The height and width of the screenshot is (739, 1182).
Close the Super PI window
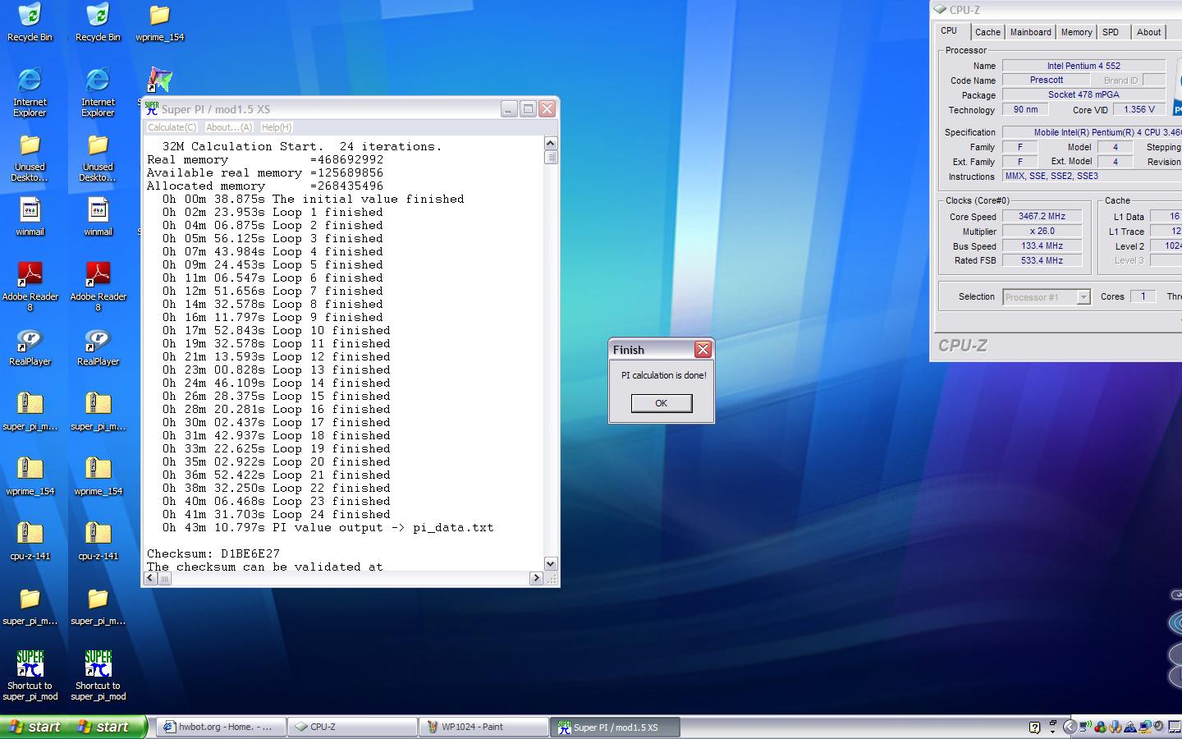pyautogui.click(x=547, y=108)
